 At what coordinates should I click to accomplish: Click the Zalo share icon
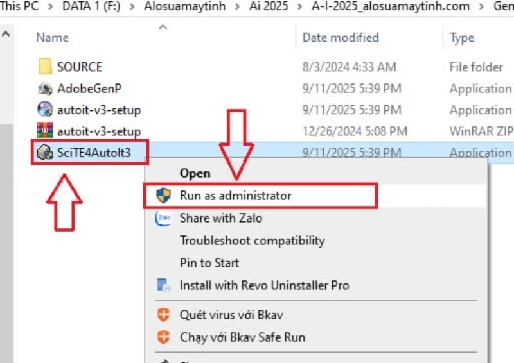point(164,218)
